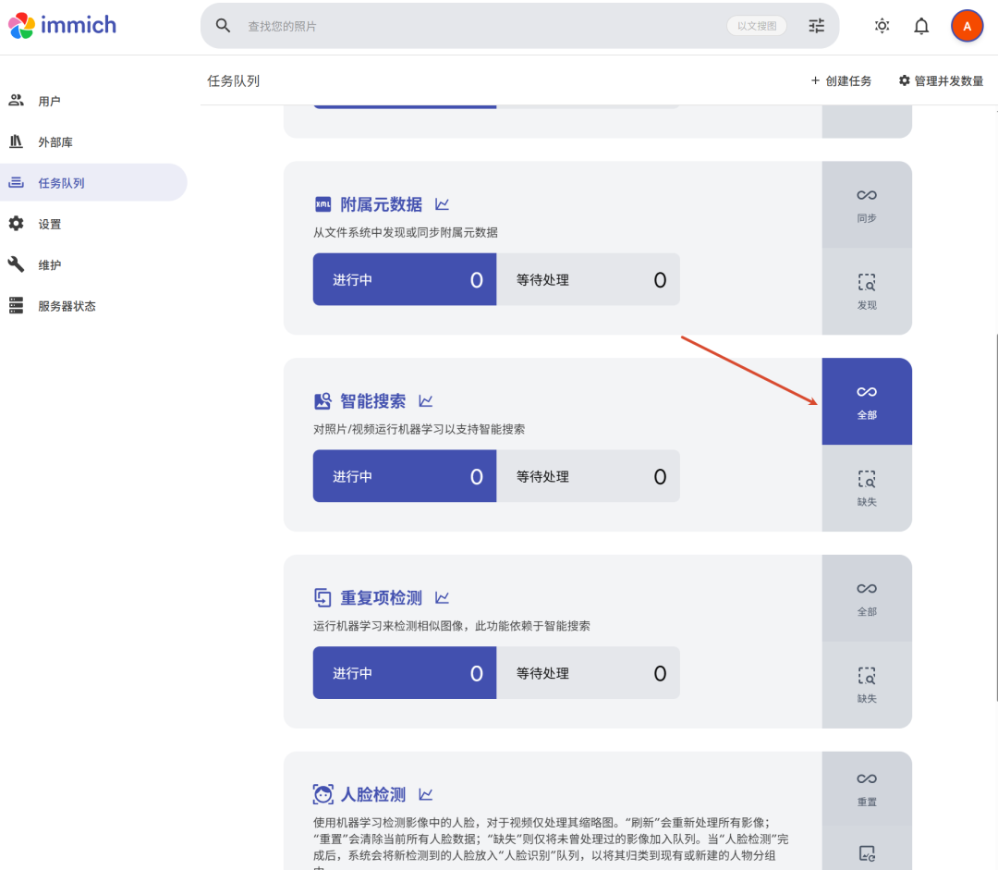
Task: Click the search magnifier icon
Action: coord(223,26)
